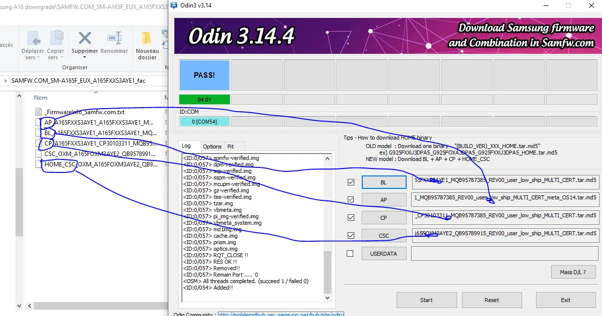
Task: Select the file starting with HOME_CSC_OXM
Action: tap(101, 164)
